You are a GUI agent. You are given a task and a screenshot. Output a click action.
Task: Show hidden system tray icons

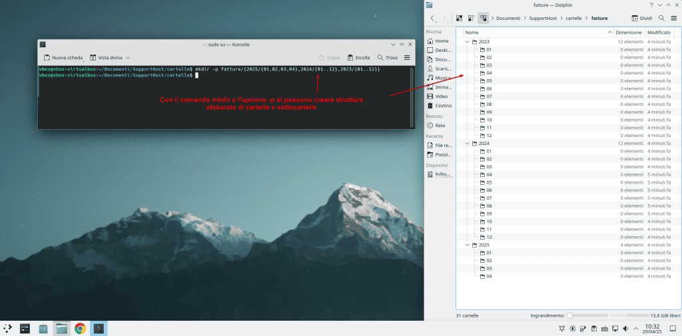tap(636, 329)
